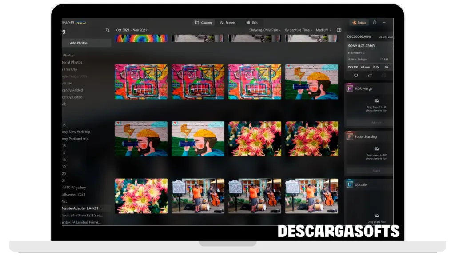Click the share/export icon beside Extras
Viewport: 455px width, 256px height.
click(375, 23)
